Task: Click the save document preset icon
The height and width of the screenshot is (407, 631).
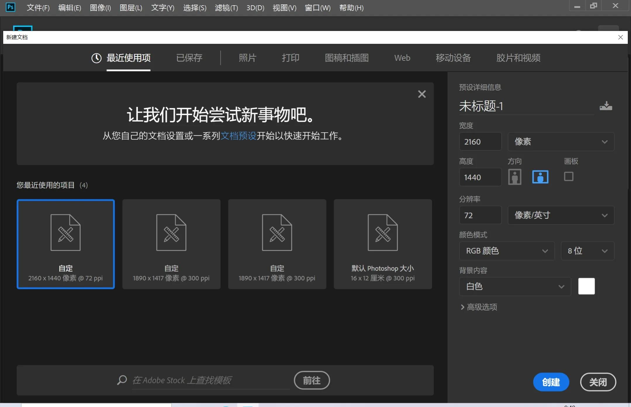Action: click(606, 106)
